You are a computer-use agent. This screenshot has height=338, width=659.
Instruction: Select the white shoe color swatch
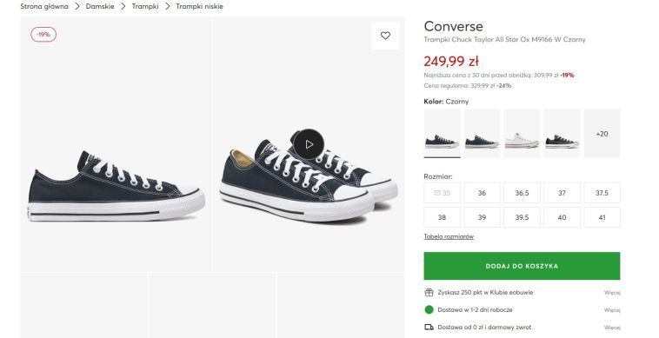[x=522, y=134]
